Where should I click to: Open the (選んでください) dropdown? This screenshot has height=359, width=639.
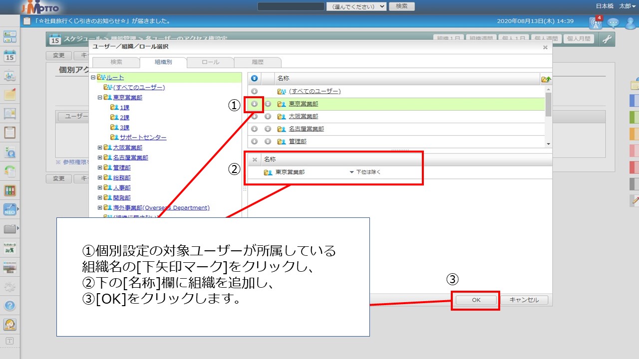point(356,6)
